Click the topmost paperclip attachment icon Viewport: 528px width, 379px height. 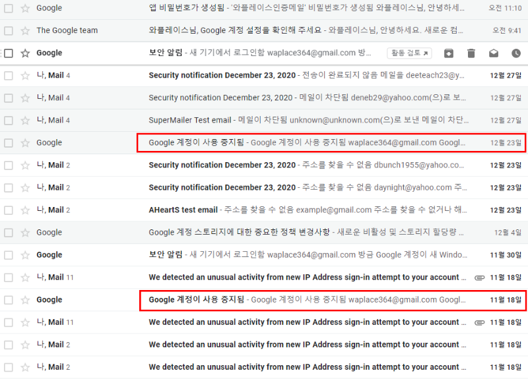(x=480, y=277)
